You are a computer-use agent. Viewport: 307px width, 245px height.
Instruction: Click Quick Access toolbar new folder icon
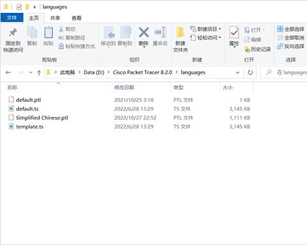pos(27,7)
